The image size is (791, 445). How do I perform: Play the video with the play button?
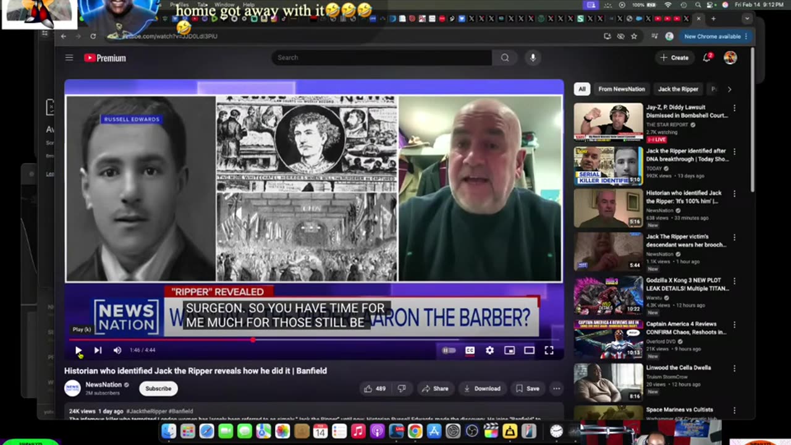pyautogui.click(x=78, y=350)
